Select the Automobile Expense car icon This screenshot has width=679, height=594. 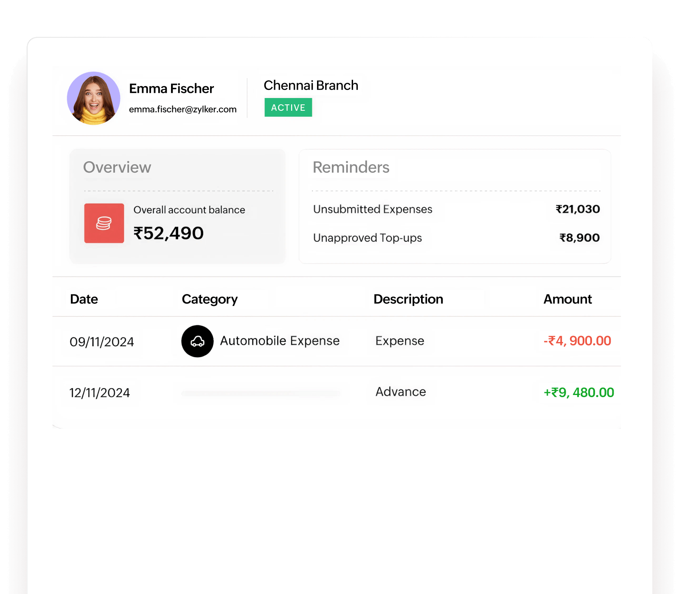click(197, 341)
